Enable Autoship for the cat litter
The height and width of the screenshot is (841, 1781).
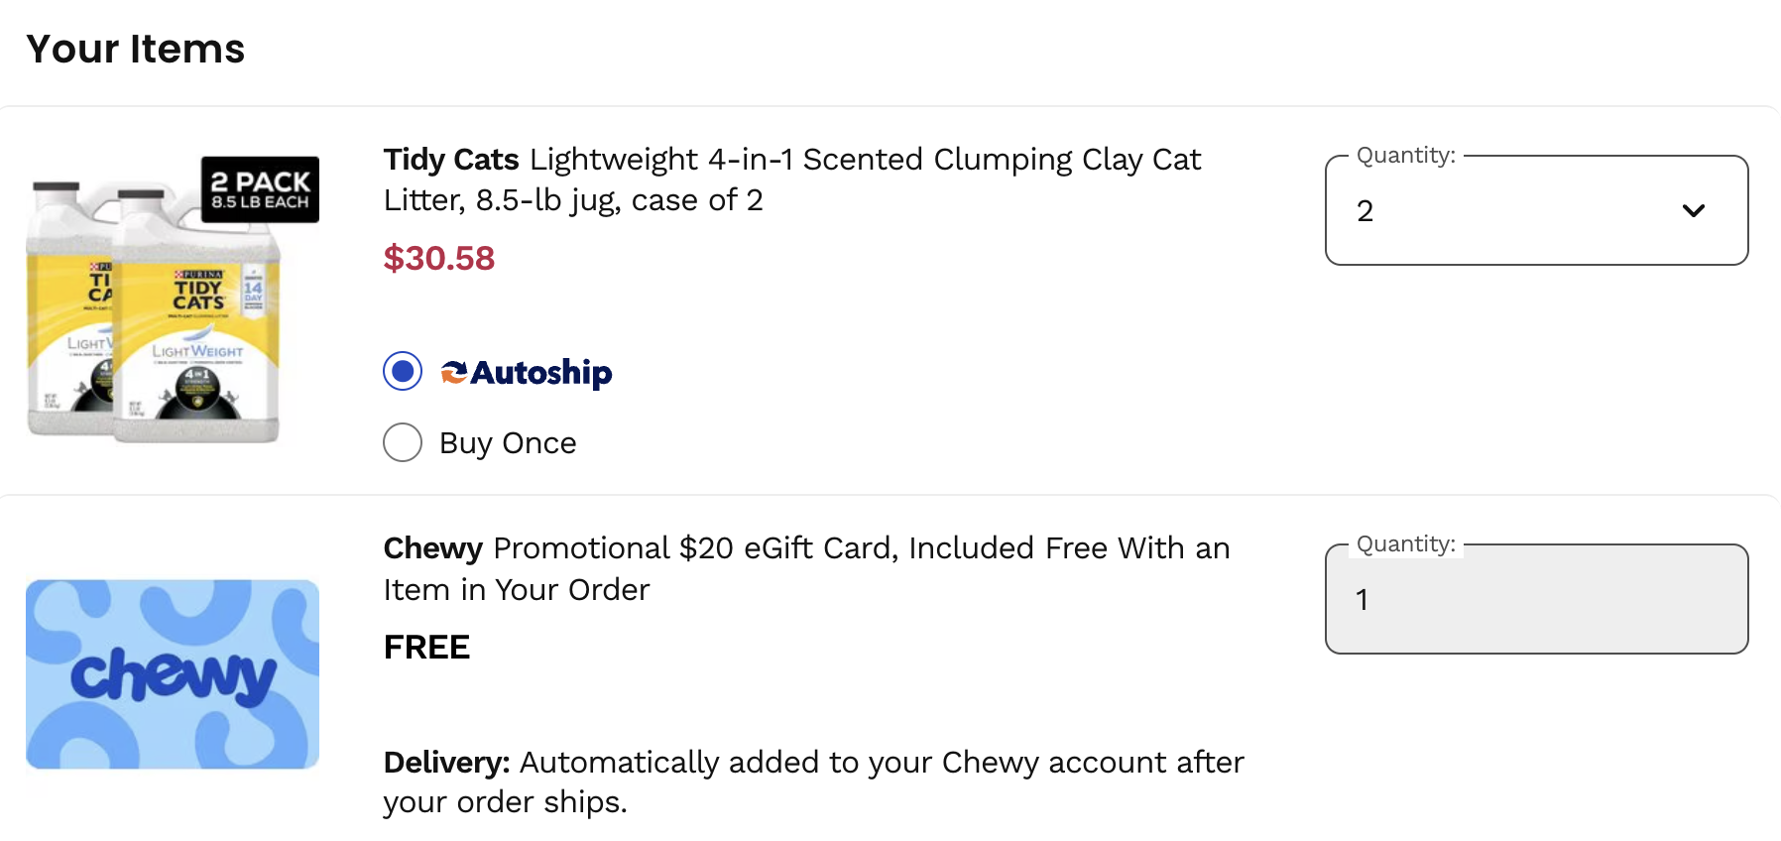[x=402, y=371]
